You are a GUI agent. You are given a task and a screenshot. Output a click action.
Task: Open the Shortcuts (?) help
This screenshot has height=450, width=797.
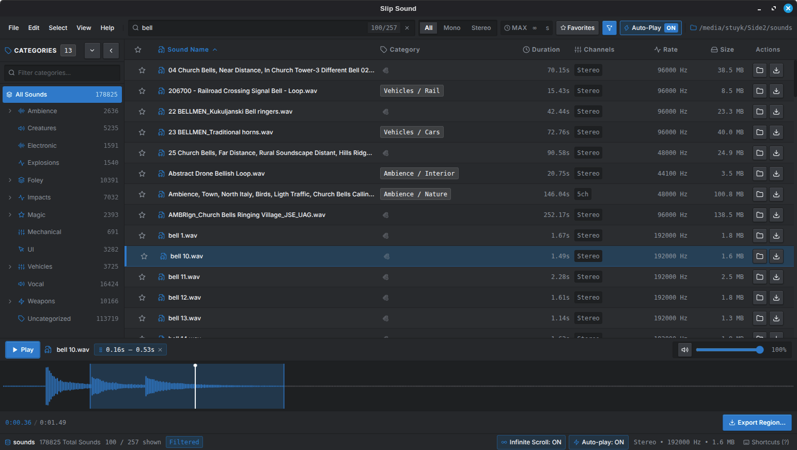click(x=767, y=442)
